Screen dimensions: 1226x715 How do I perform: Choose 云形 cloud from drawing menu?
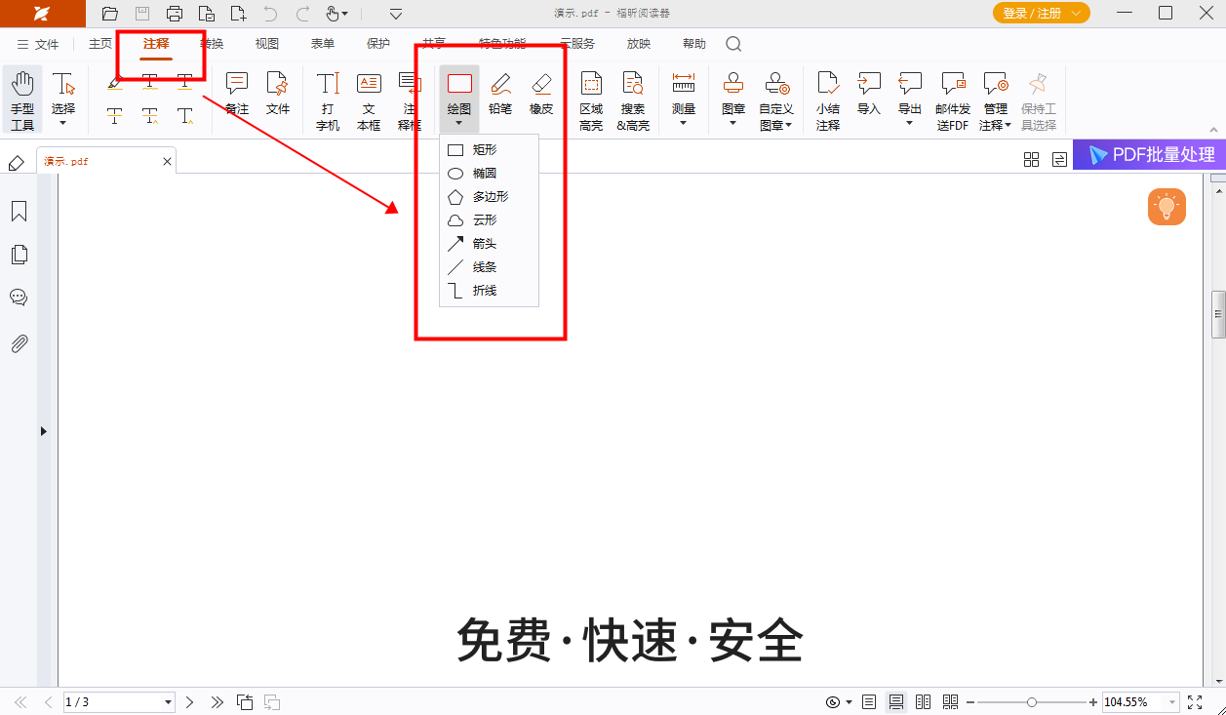point(490,219)
